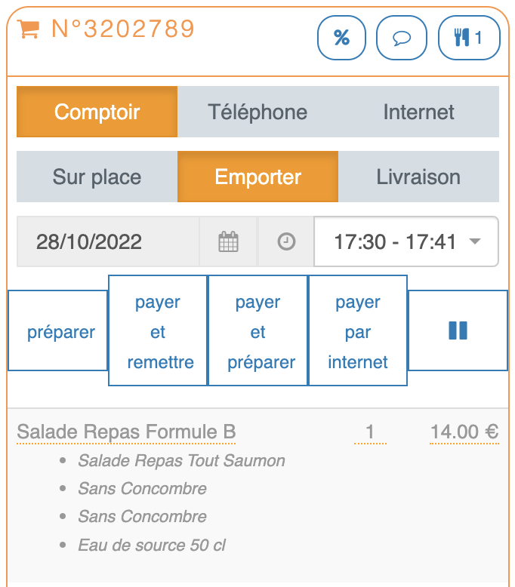
Task: Edit quantity 1 of Salade Repas Formule B
Action: tap(370, 432)
